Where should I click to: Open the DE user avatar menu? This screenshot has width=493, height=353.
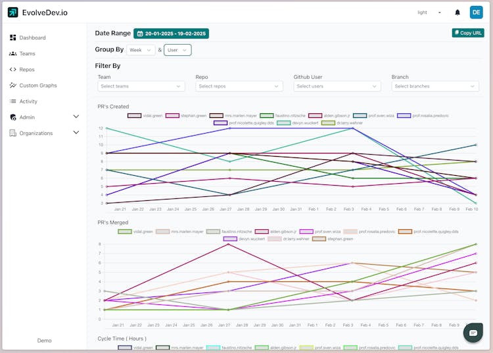(477, 13)
